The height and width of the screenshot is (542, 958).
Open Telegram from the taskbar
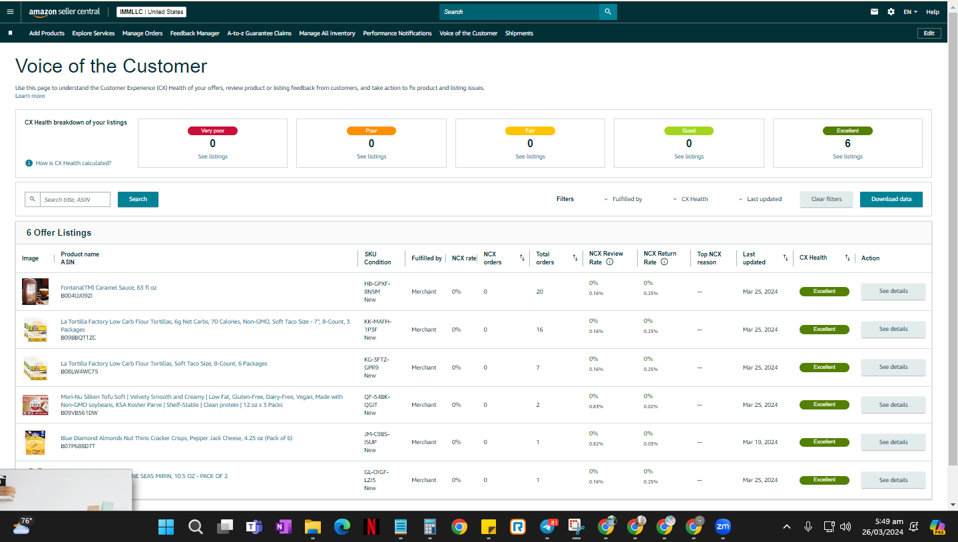click(x=548, y=527)
